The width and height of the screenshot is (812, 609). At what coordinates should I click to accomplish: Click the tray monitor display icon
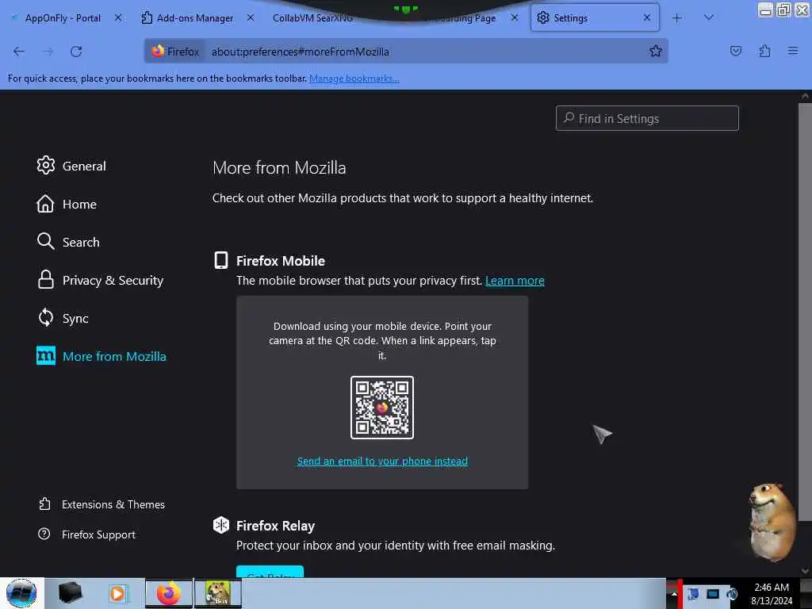click(x=713, y=593)
